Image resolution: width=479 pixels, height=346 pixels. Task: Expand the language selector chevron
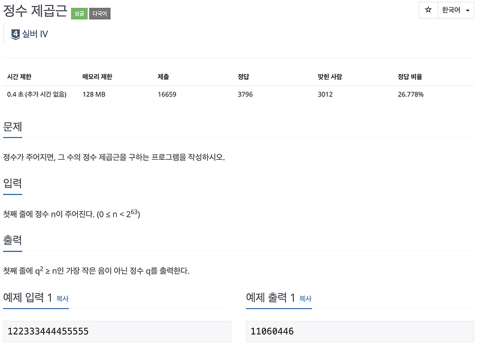(468, 11)
